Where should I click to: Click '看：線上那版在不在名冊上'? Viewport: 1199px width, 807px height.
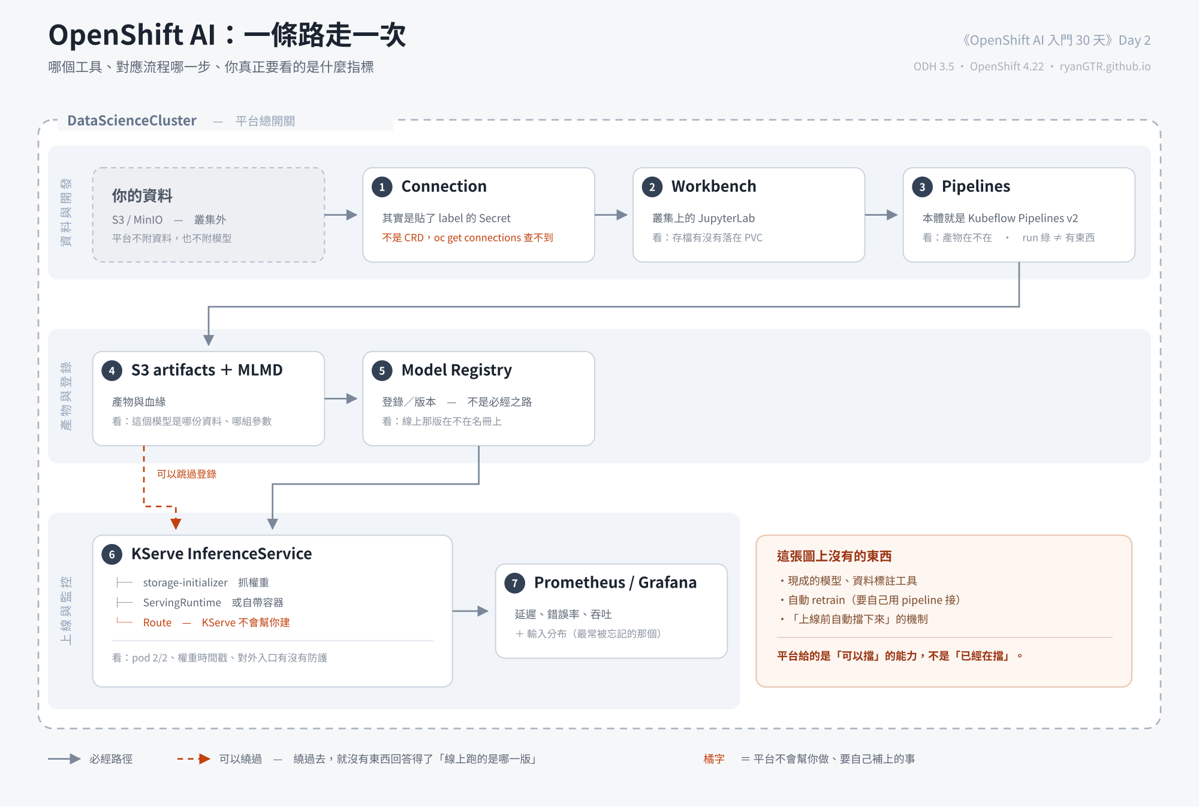click(x=442, y=422)
